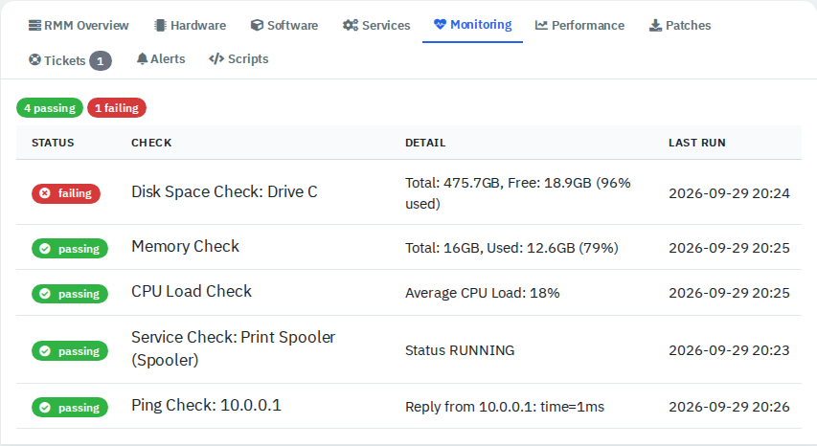
Task: Click the Tickets count badge showing 1
Action: pos(100,61)
